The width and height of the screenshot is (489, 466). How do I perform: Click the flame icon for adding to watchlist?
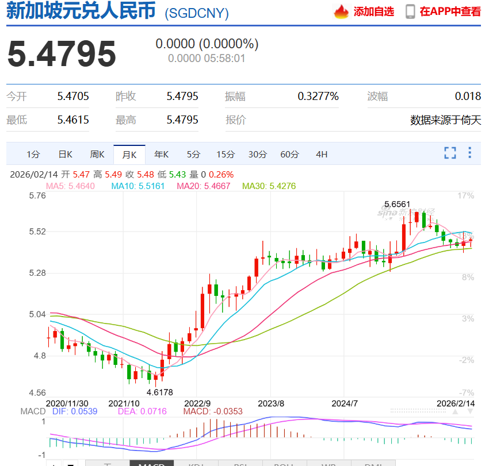click(x=342, y=11)
